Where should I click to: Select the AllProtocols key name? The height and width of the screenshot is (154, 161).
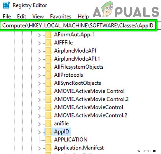(69, 75)
